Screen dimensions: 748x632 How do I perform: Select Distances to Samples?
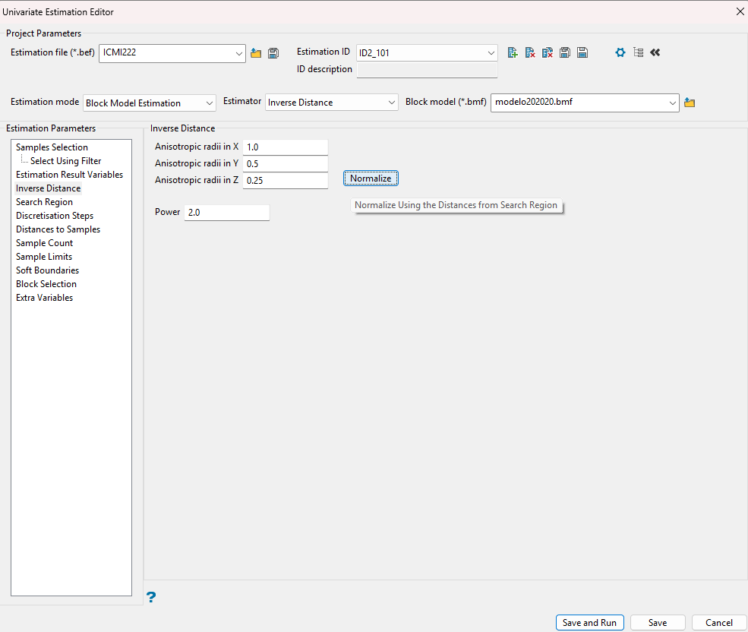click(x=58, y=229)
